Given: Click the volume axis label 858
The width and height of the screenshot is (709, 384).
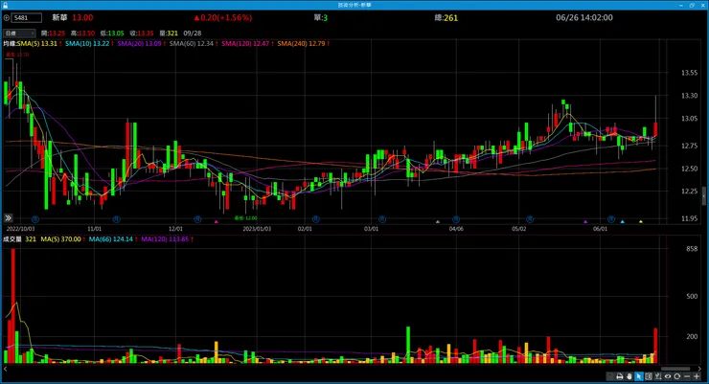Looking at the screenshot, I should coord(692,248).
